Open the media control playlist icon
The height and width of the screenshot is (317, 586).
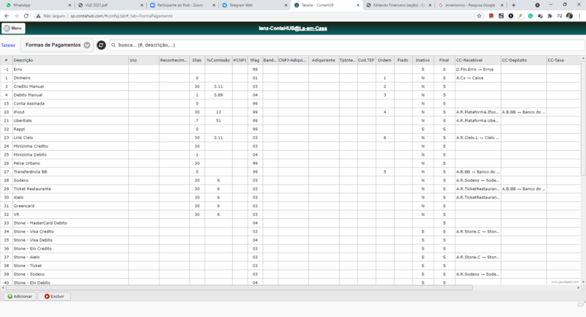[x=560, y=16]
